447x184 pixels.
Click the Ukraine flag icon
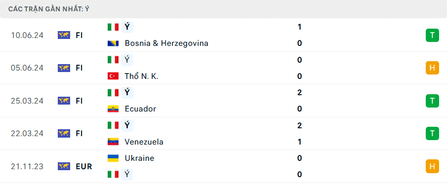[113, 158]
